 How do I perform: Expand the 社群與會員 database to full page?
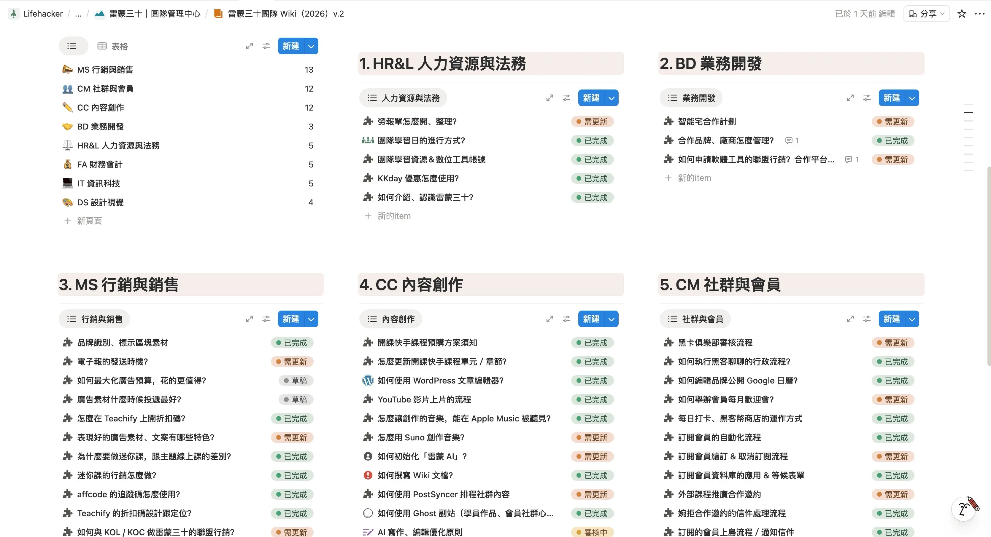850,319
